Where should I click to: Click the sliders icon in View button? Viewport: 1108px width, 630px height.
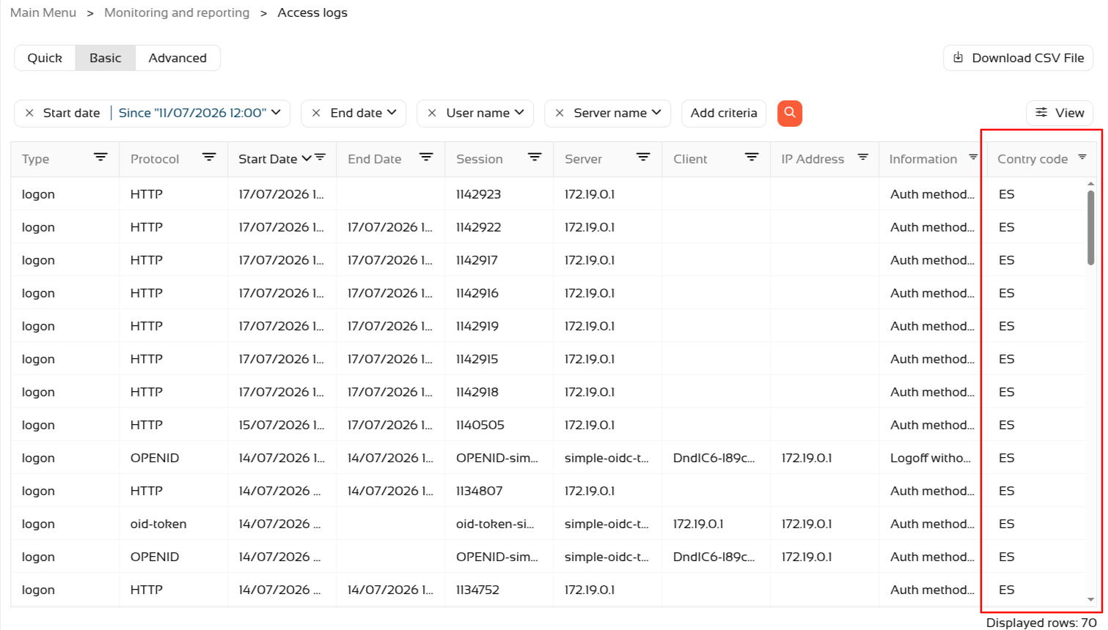click(1041, 112)
